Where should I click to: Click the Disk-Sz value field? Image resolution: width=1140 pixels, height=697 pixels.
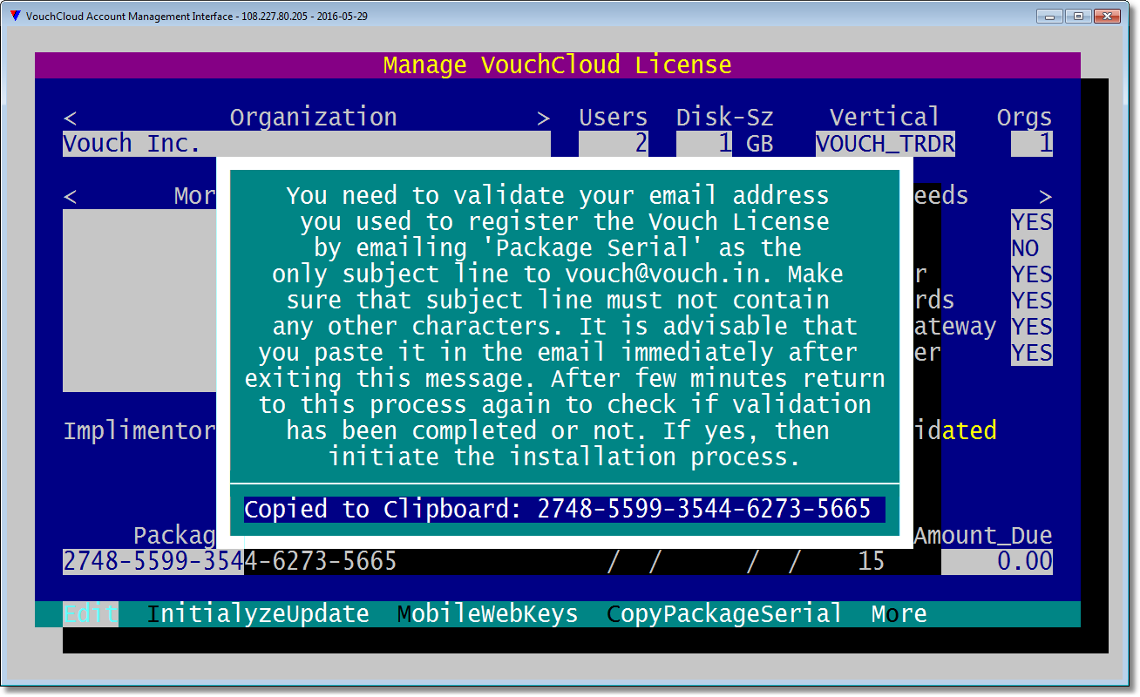coord(704,144)
